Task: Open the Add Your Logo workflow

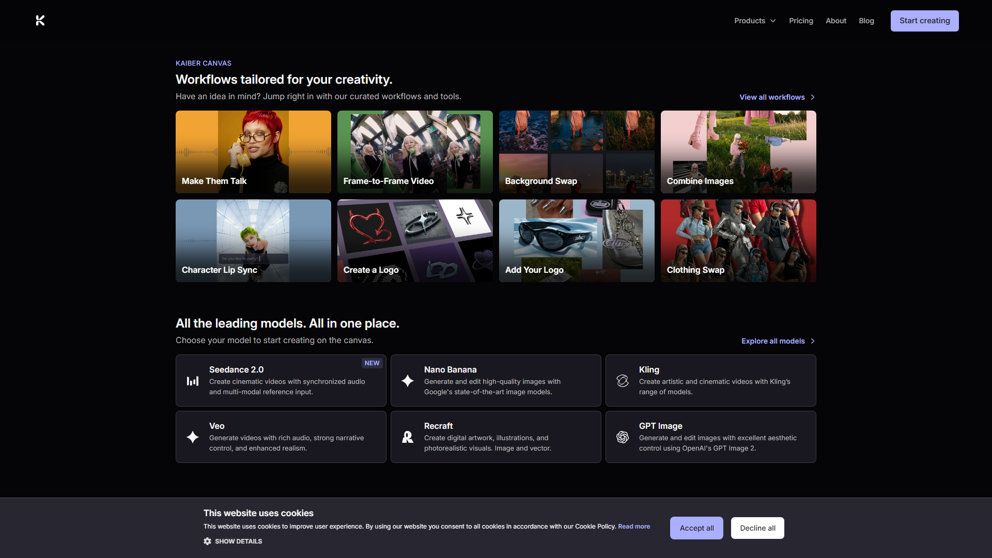Action: (x=577, y=241)
